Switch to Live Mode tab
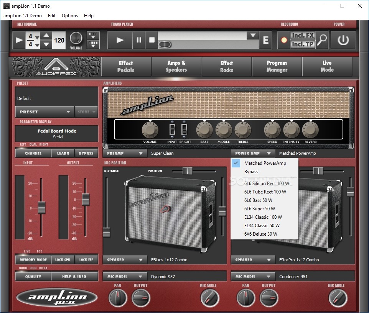369x313 pixels. [x=327, y=67]
